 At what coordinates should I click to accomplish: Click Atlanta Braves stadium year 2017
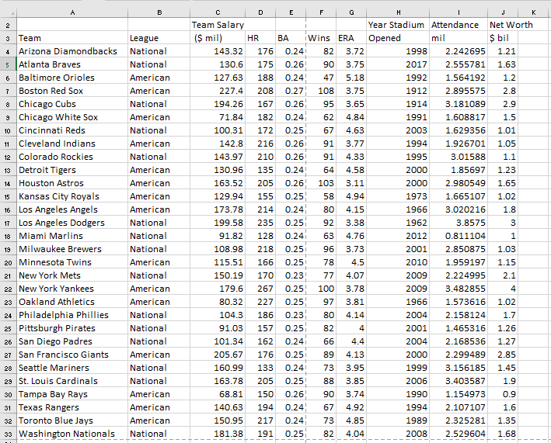398,65
